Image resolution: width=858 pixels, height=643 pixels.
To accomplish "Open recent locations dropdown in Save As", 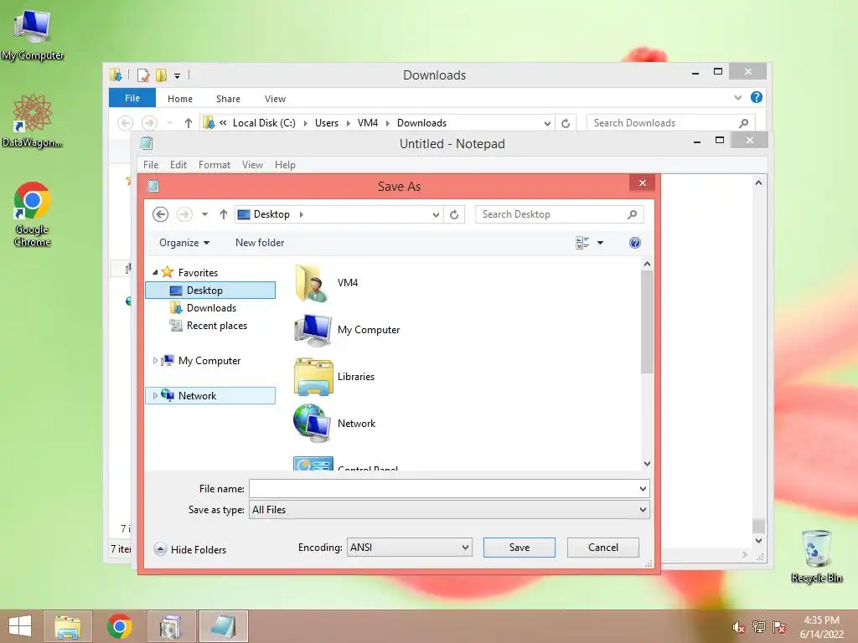I will pos(204,214).
